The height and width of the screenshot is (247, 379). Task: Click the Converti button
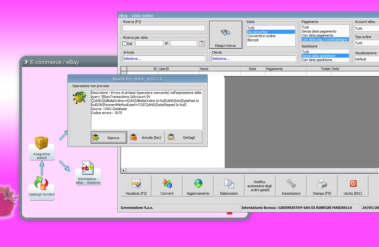(x=167, y=186)
